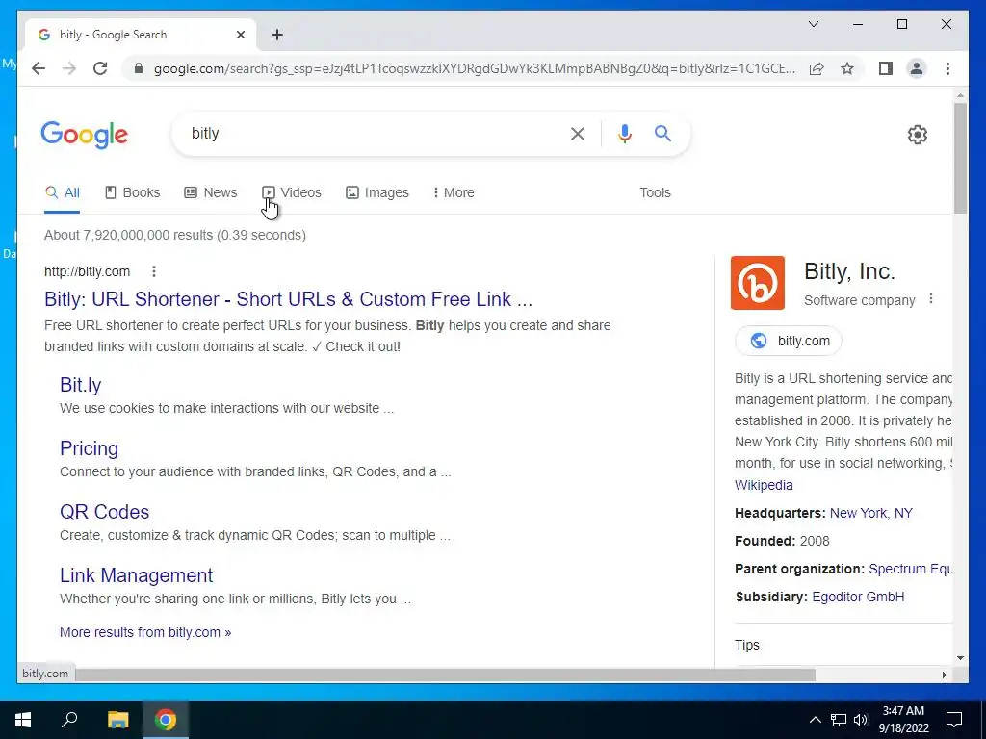Open the network status tray icon
Screen dimensions: 986x739
pos(839,720)
